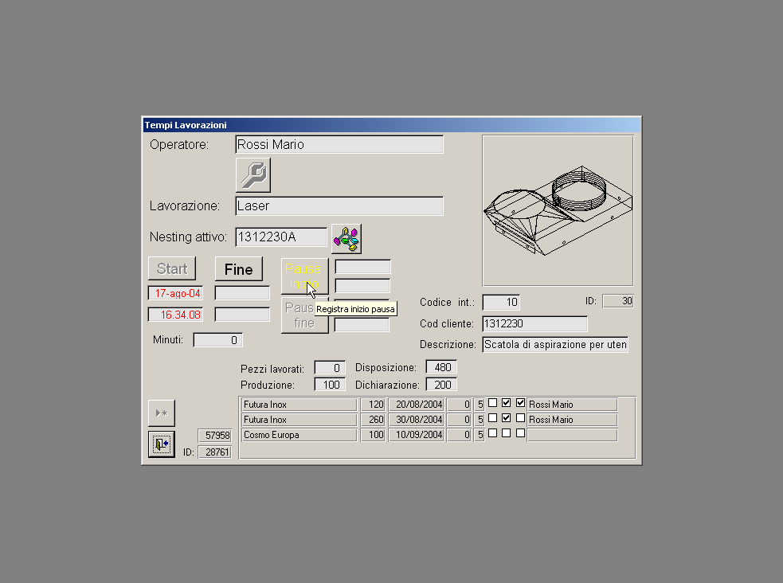Click the Pausa inizio button
The image size is (783, 583).
click(304, 276)
